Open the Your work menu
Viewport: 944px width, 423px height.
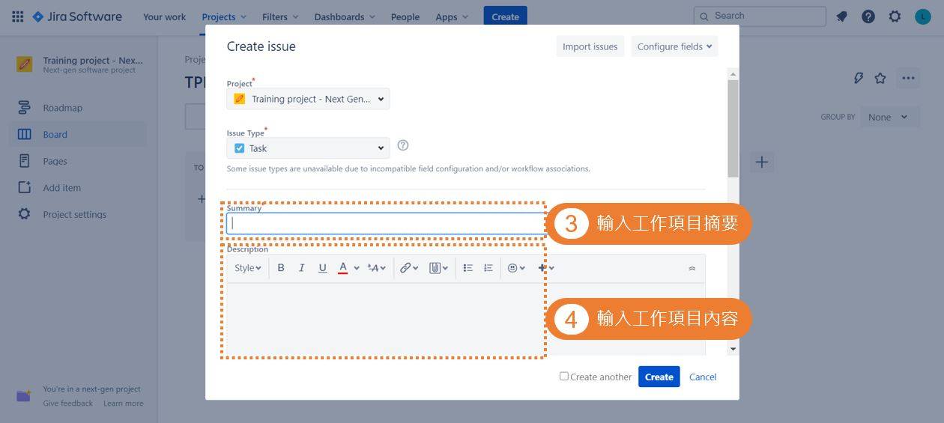[164, 16]
